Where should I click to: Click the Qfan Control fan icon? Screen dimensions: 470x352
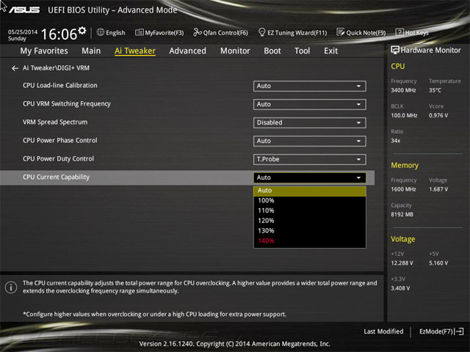[x=198, y=32]
